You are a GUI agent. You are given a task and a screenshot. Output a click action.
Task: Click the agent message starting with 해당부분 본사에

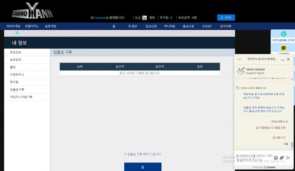(x=264, y=96)
